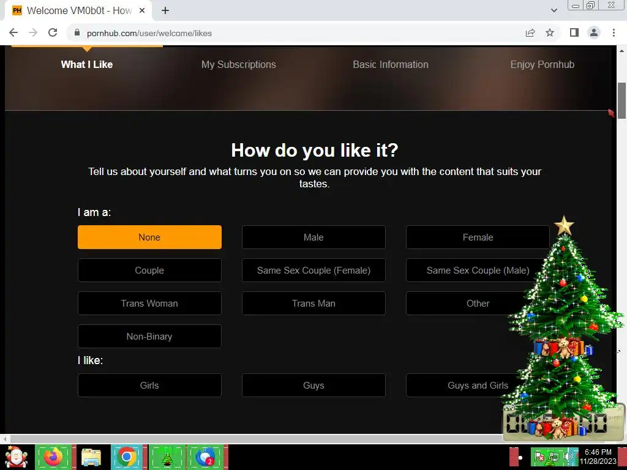
Task: Close the Welcome VM0b0t tab
Action: (x=142, y=11)
